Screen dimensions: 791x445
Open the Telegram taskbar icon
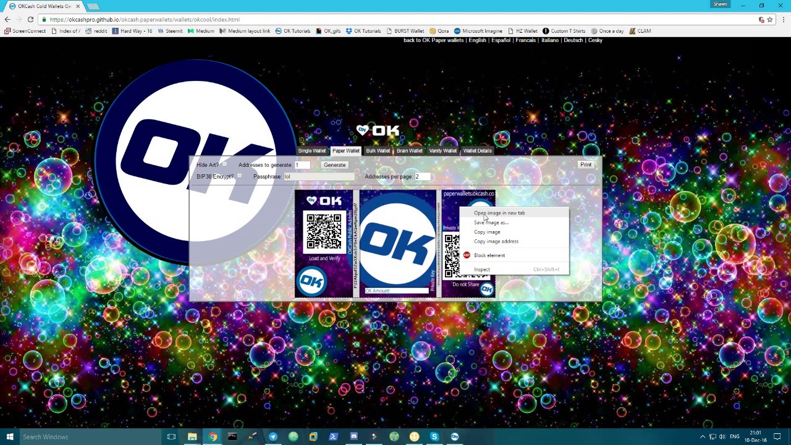[x=273, y=437]
